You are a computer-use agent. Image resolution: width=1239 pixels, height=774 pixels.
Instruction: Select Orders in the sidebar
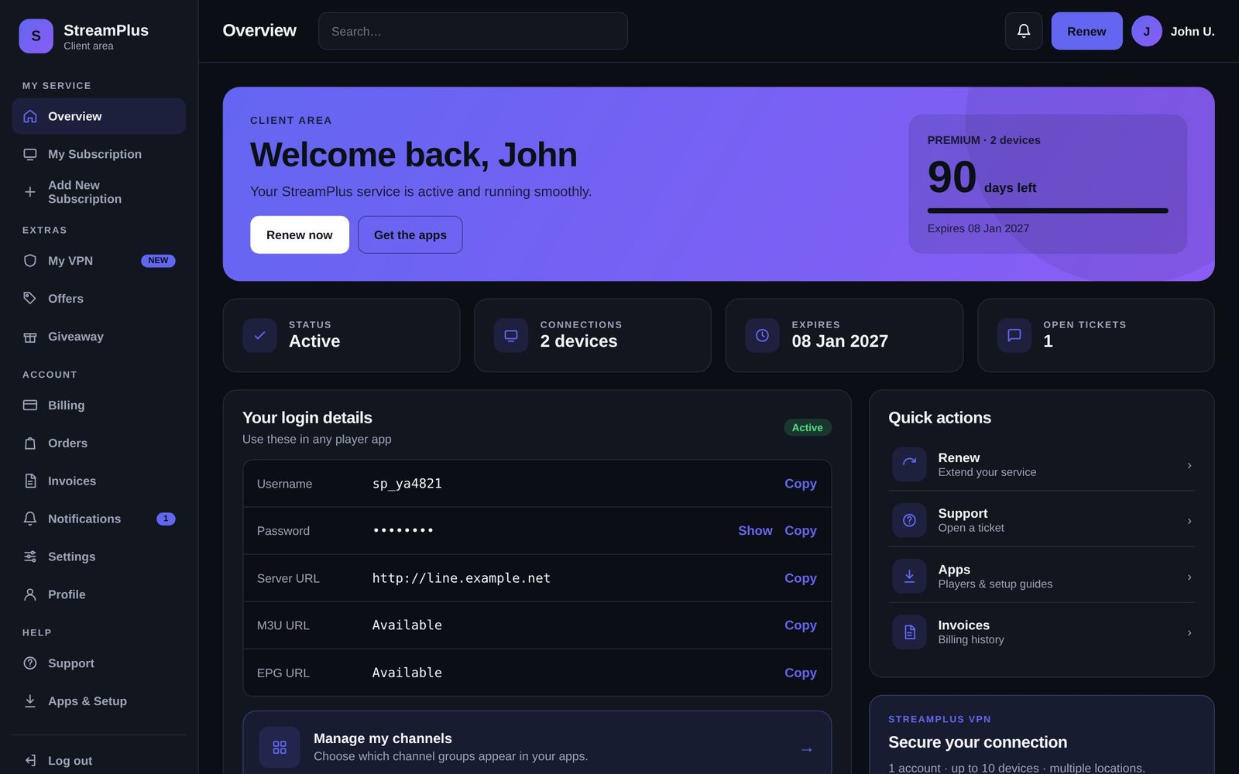pos(98,443)
